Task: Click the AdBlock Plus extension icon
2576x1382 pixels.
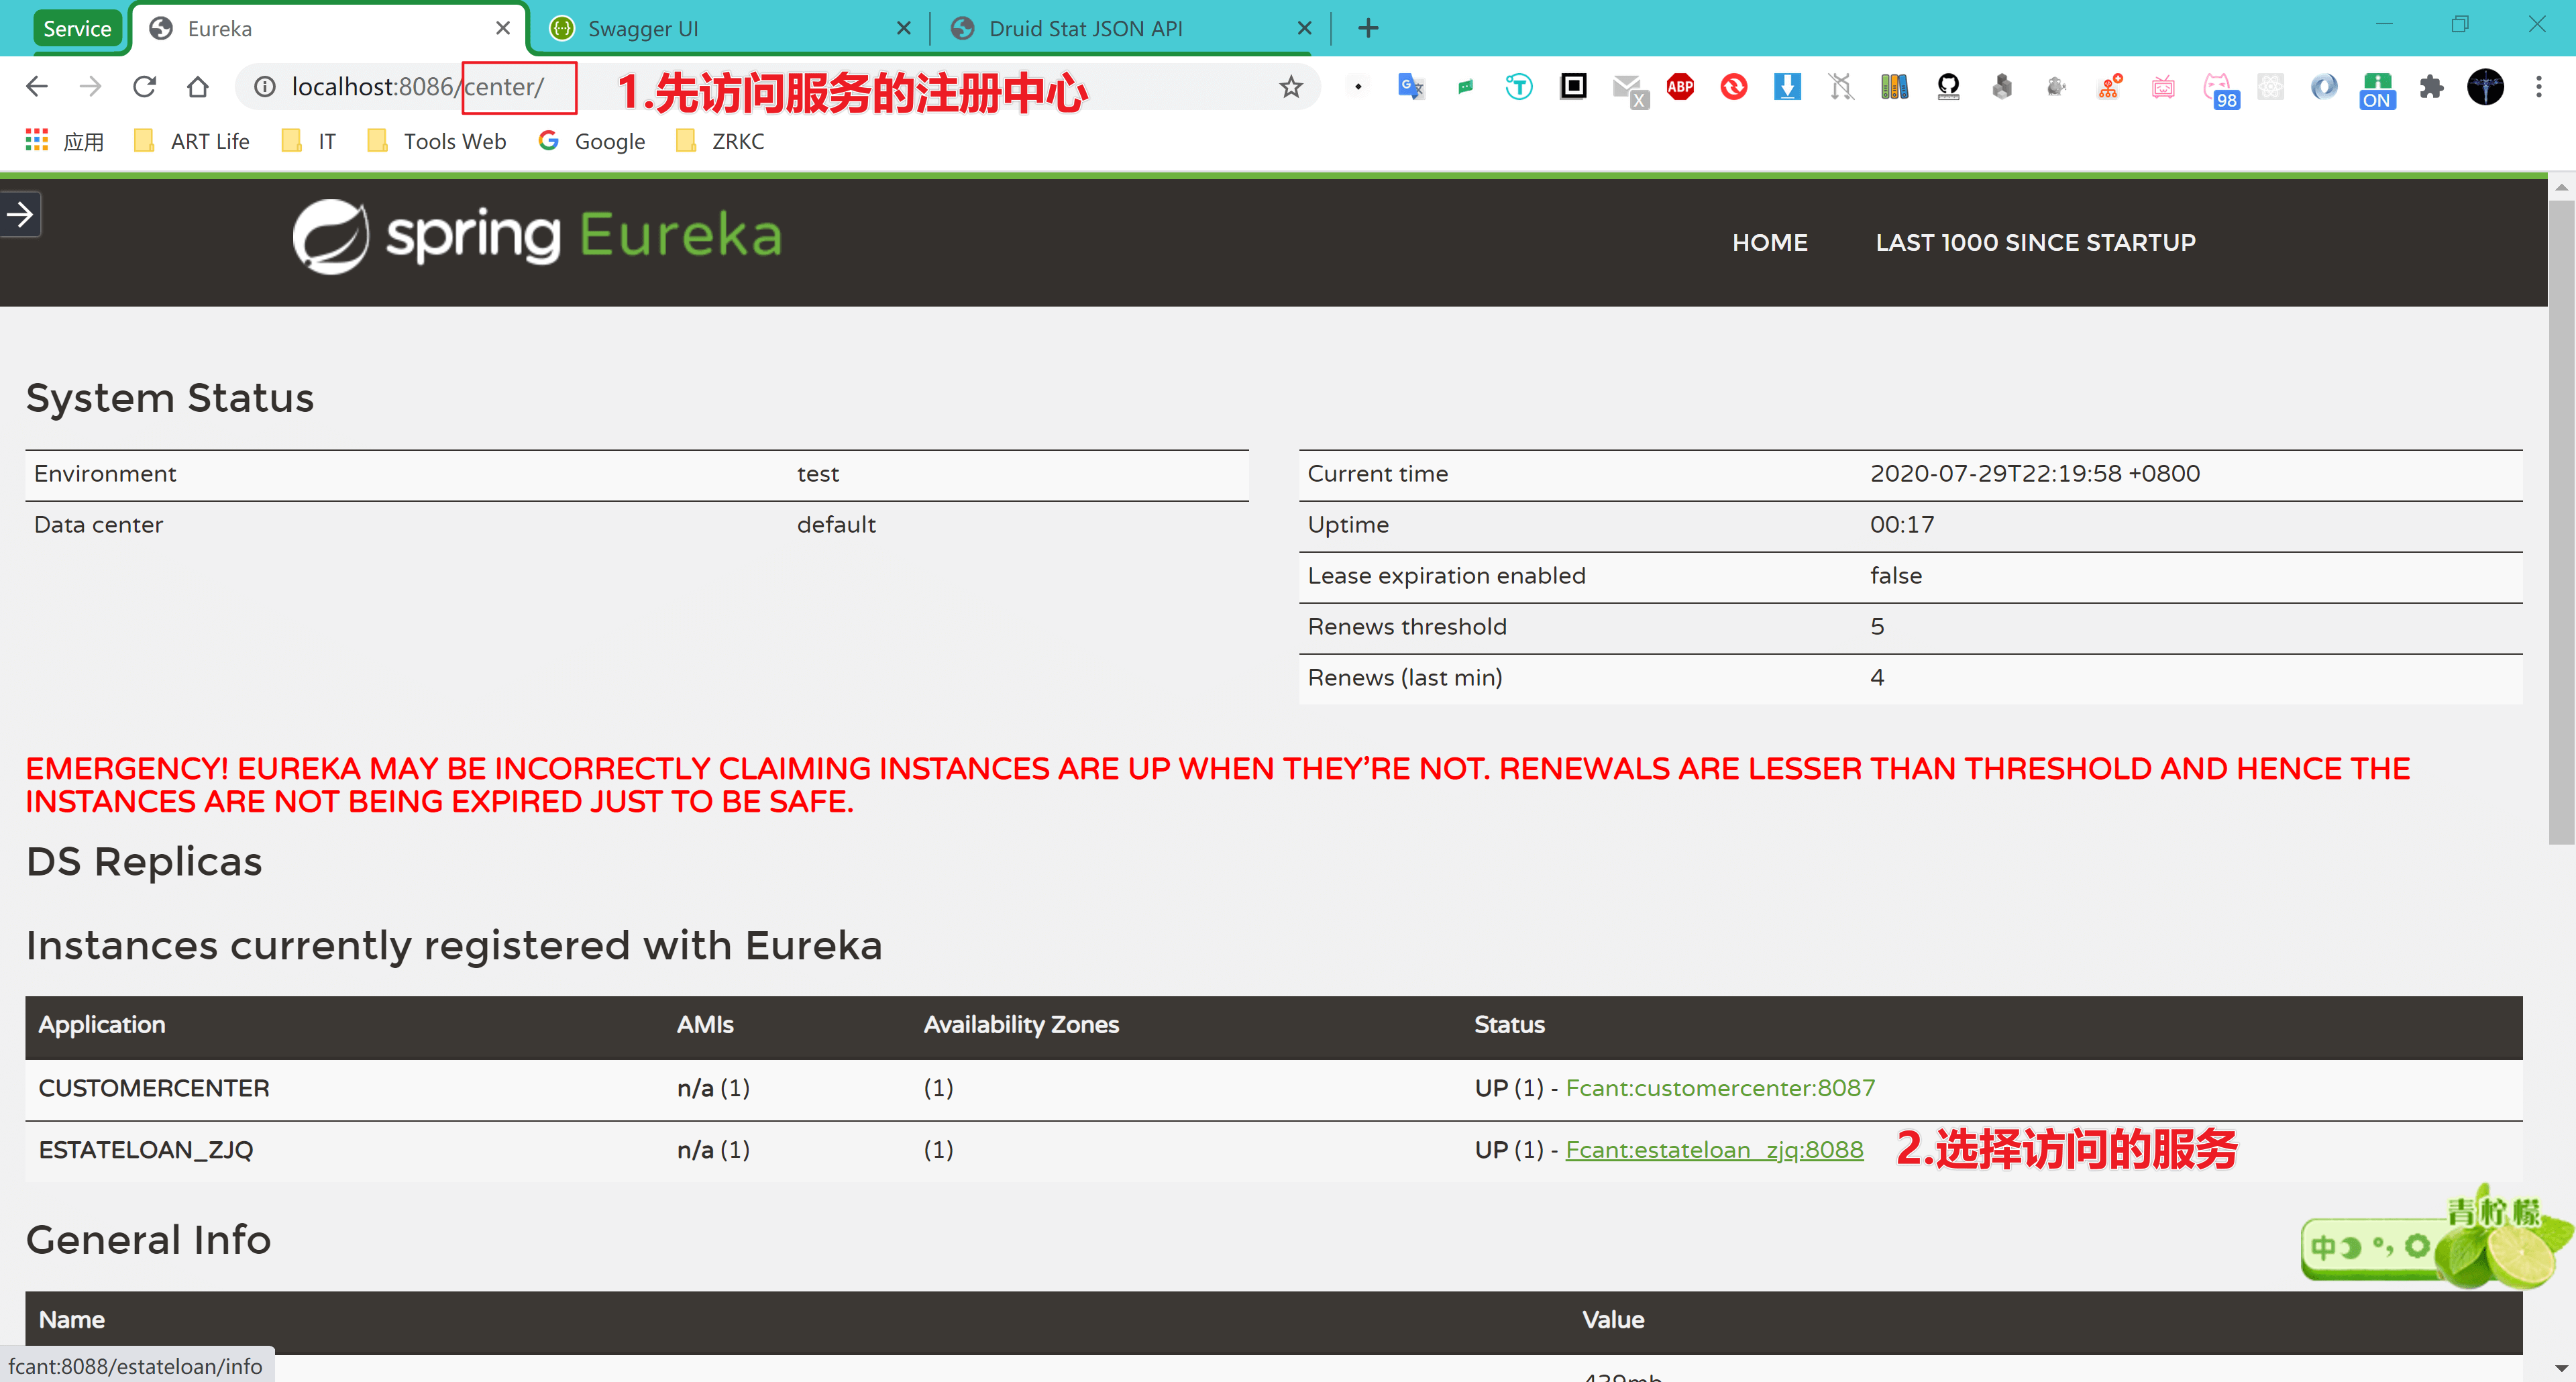Action: [x=1680, y=87]
